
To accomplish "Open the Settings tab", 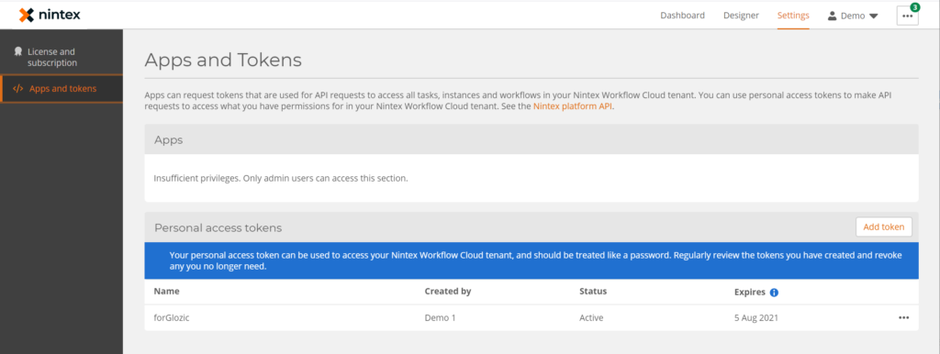I will pos(793,16).
